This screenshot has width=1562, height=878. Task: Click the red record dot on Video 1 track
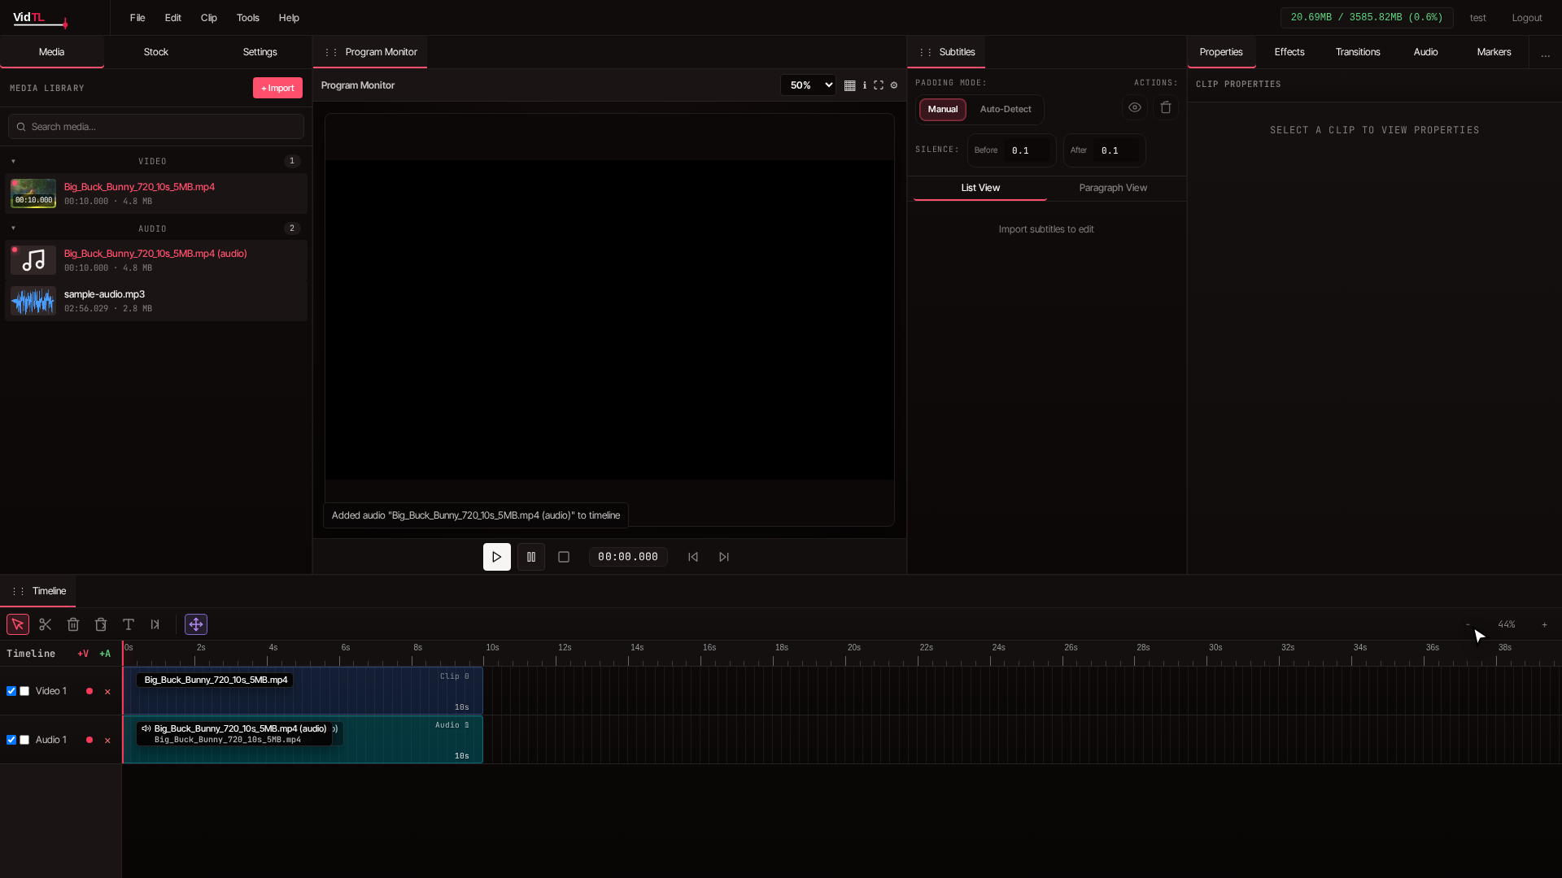[89, 691]
